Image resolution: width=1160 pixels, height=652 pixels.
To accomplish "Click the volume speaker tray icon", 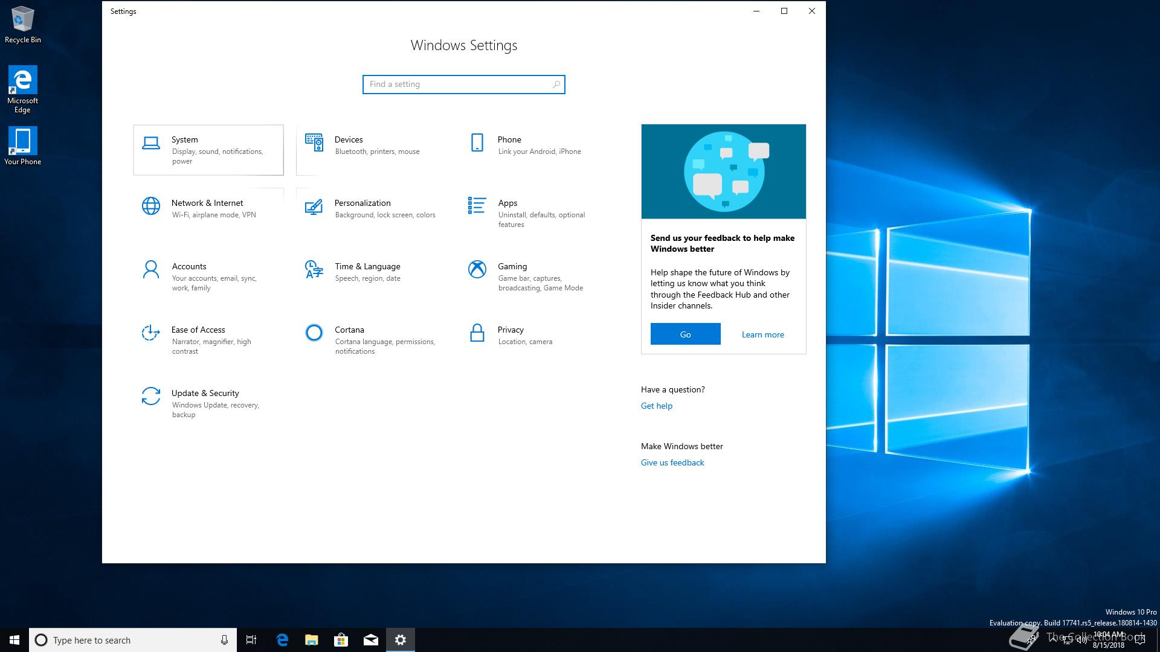I will [1081, 641].
